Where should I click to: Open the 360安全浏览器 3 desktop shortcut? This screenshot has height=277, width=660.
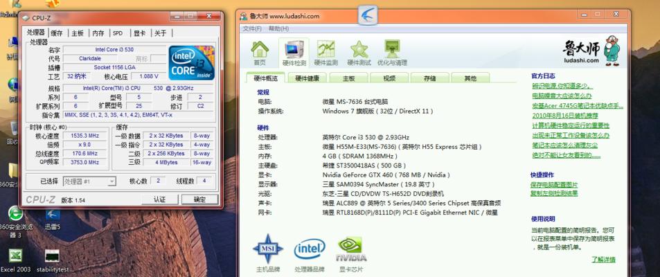pyautogui.click(x=15, y=222)
